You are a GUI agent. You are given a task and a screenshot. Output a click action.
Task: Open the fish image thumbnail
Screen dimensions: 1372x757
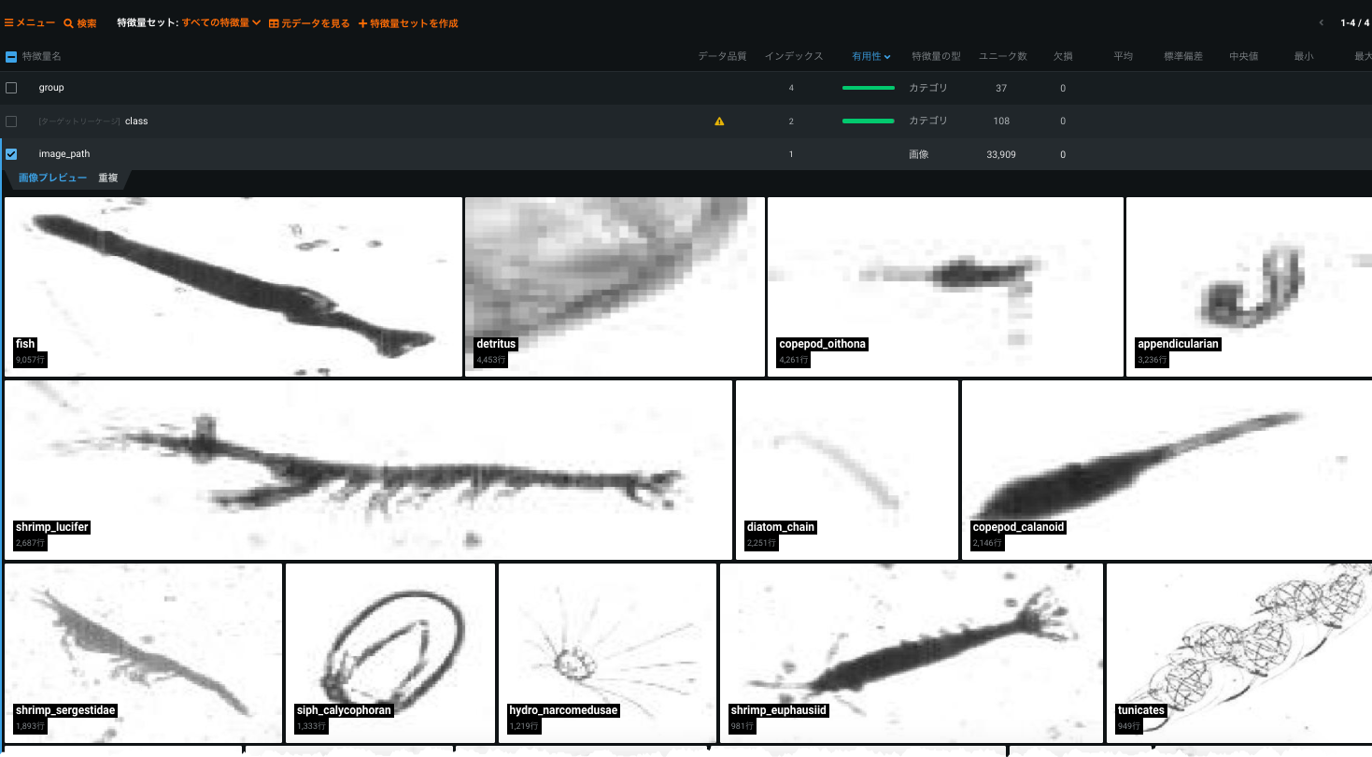233,286
